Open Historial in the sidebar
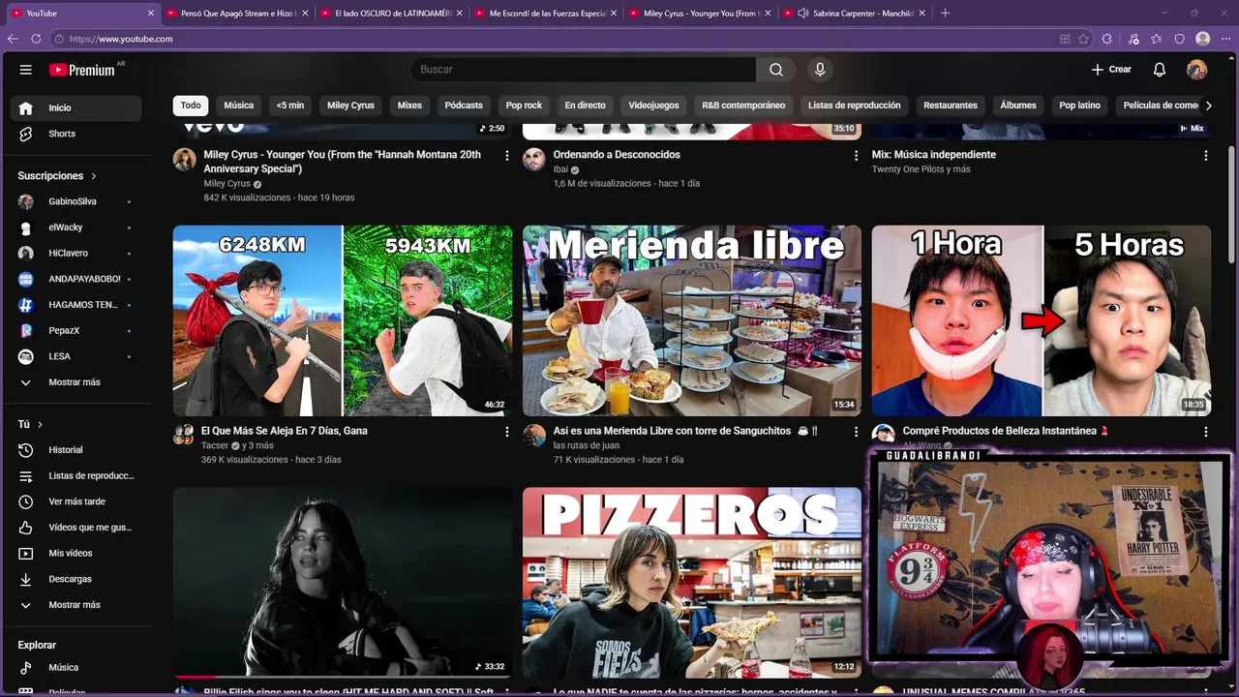Viewport: 1239px width, 697px height. pyautogui.click(x=76, y=450)
